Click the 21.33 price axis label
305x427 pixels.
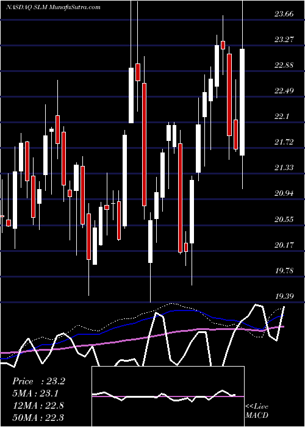coord(284,168)
